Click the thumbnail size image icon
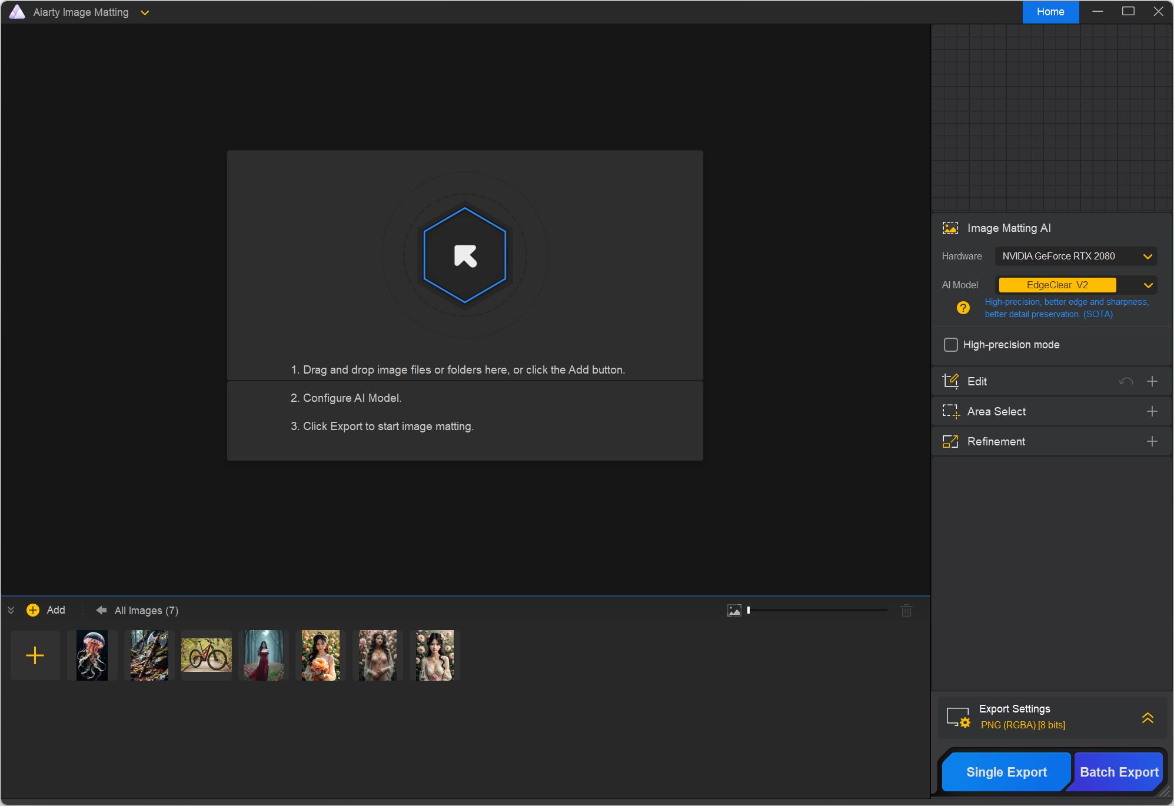 point(734,610)
